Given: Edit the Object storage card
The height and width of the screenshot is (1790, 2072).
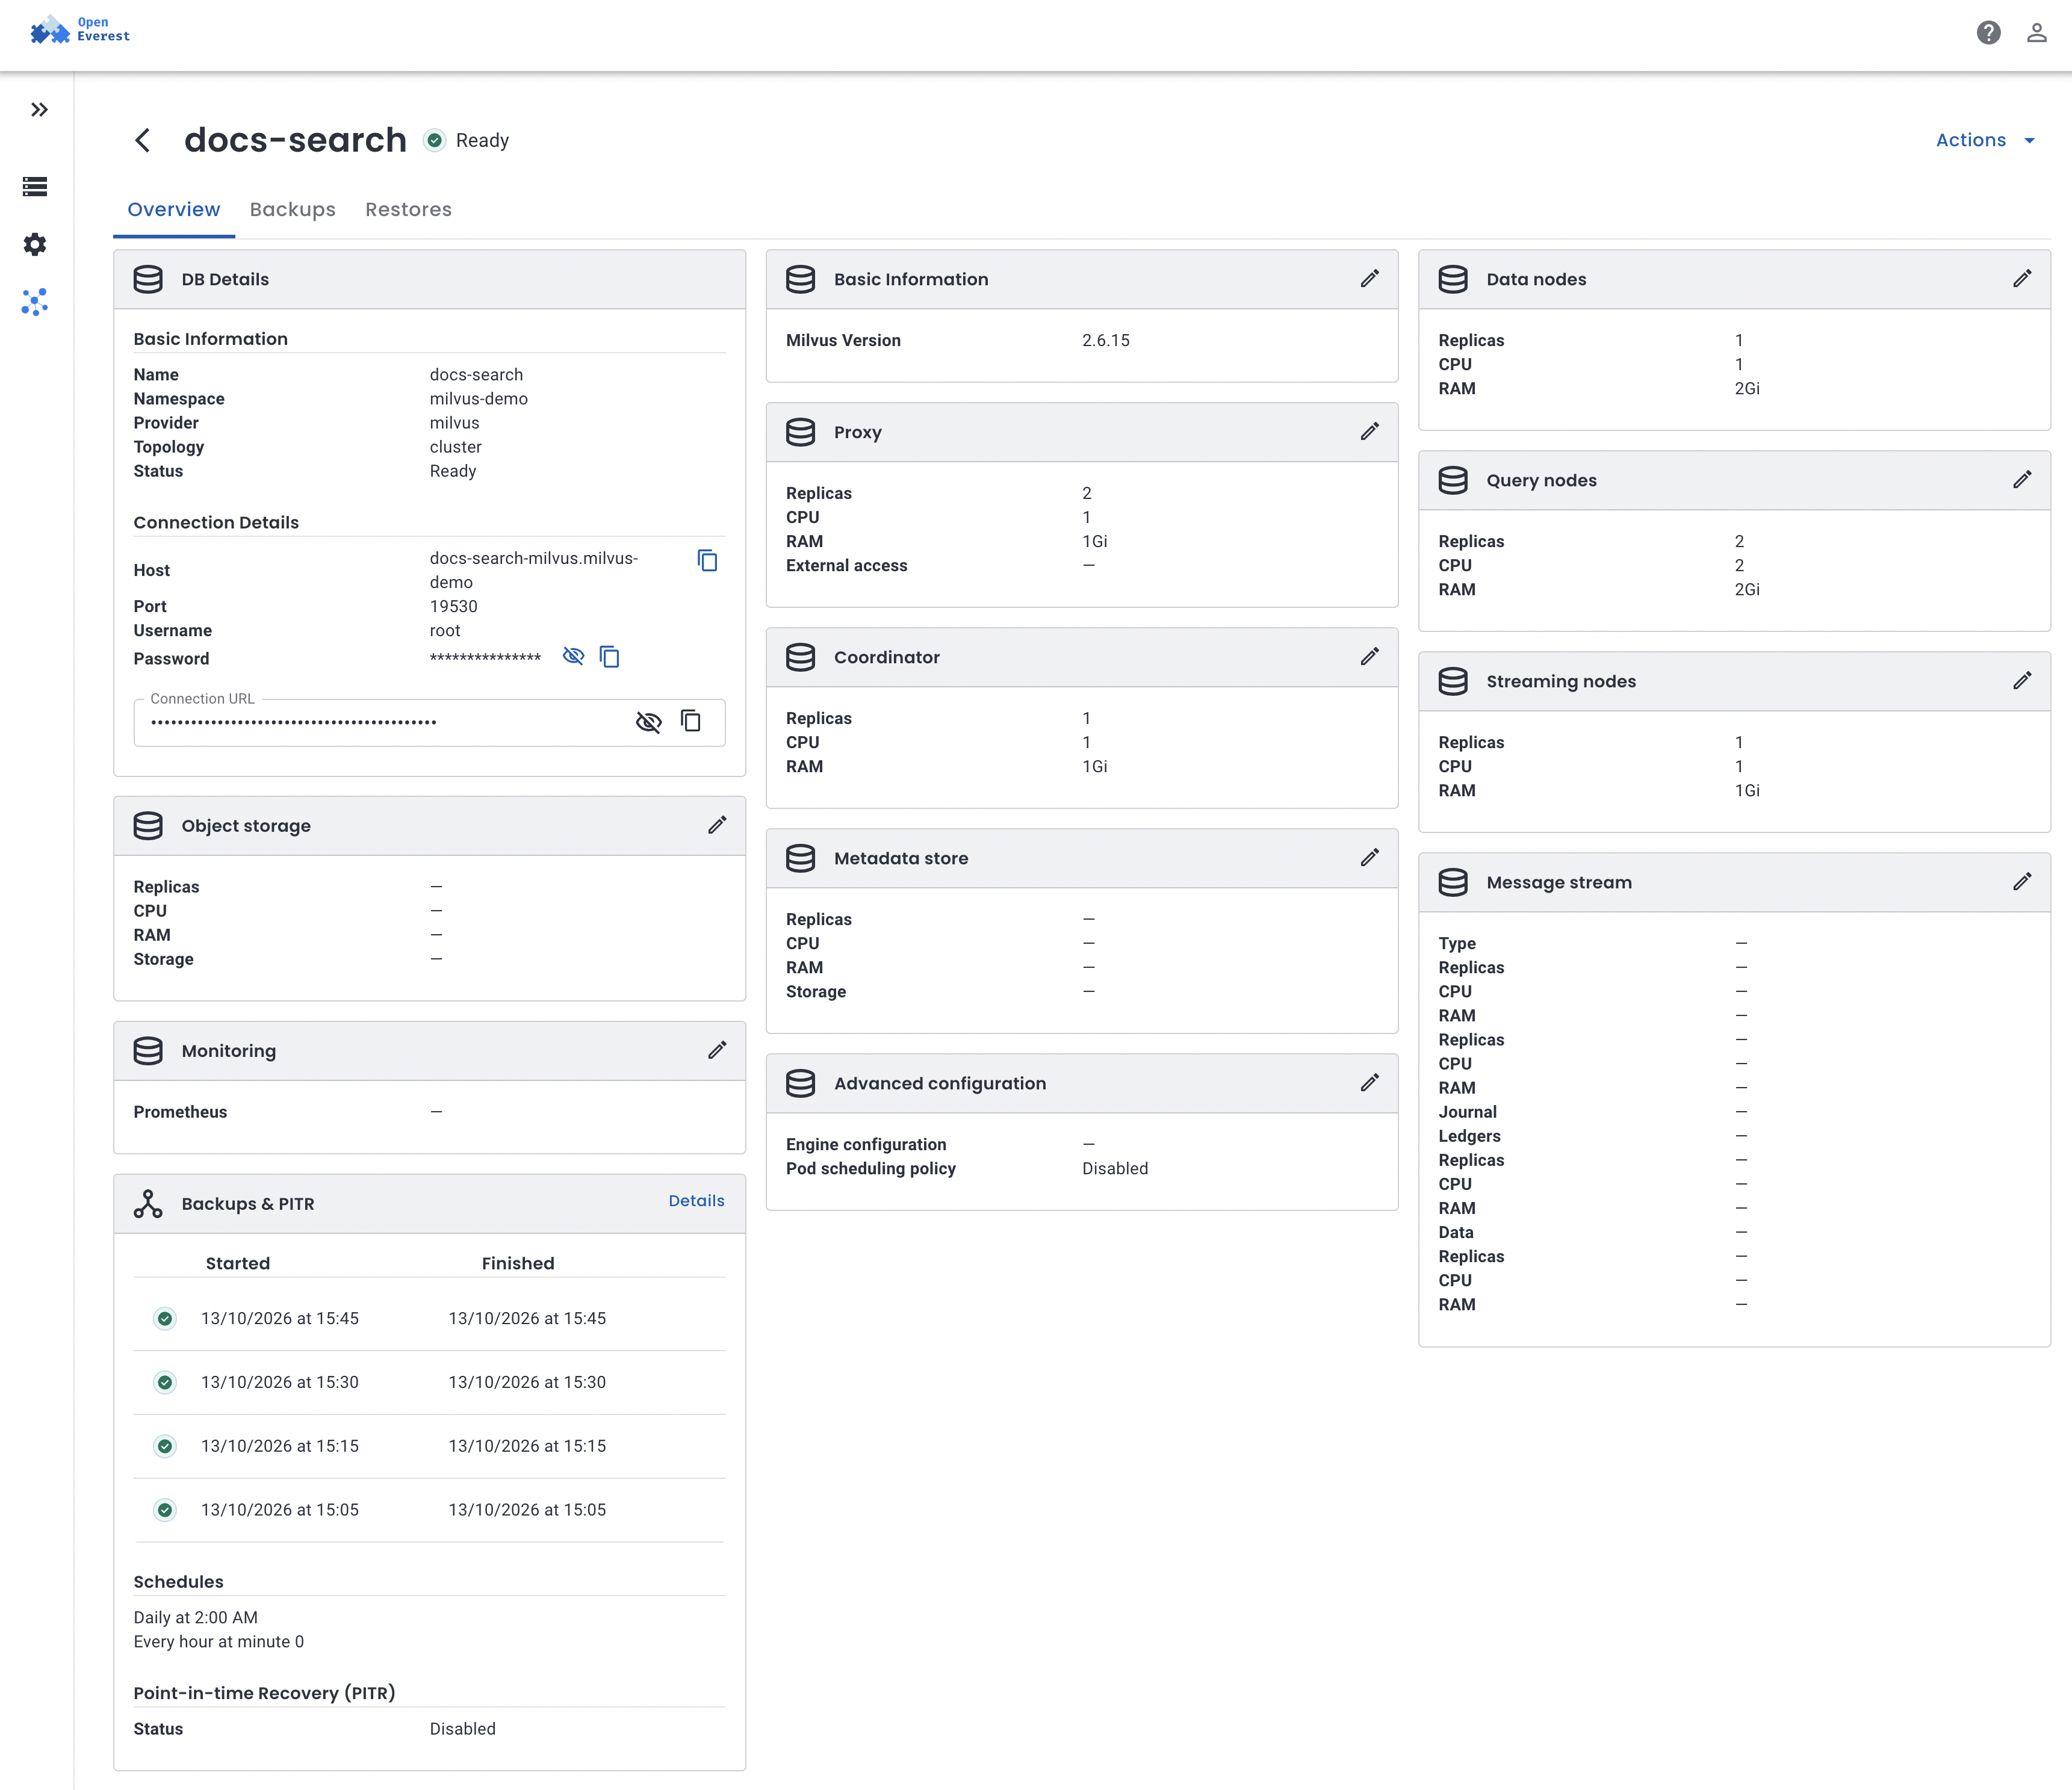Looking at the screenshot, I should (x=717, y=826).
